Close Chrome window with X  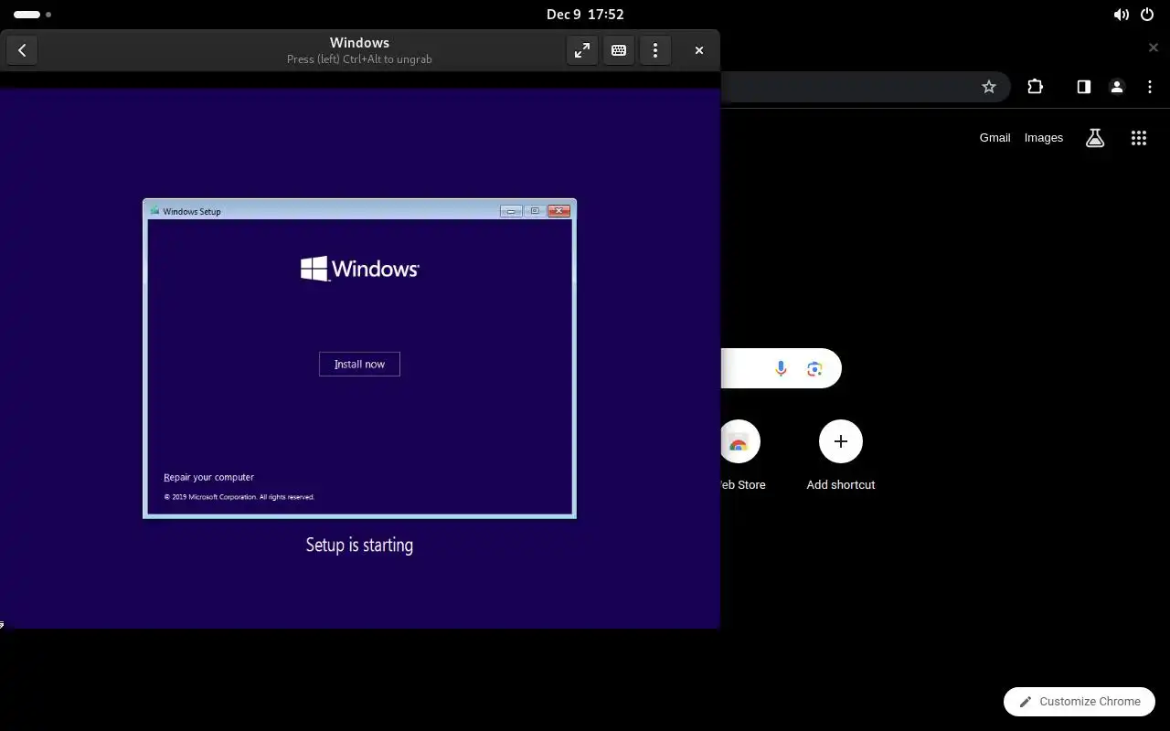1153,48
